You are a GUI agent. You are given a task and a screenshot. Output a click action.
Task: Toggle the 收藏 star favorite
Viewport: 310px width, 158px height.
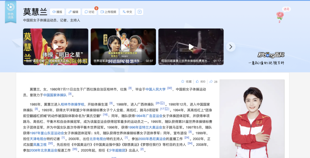pyautogui.click(x=186, y=82)
